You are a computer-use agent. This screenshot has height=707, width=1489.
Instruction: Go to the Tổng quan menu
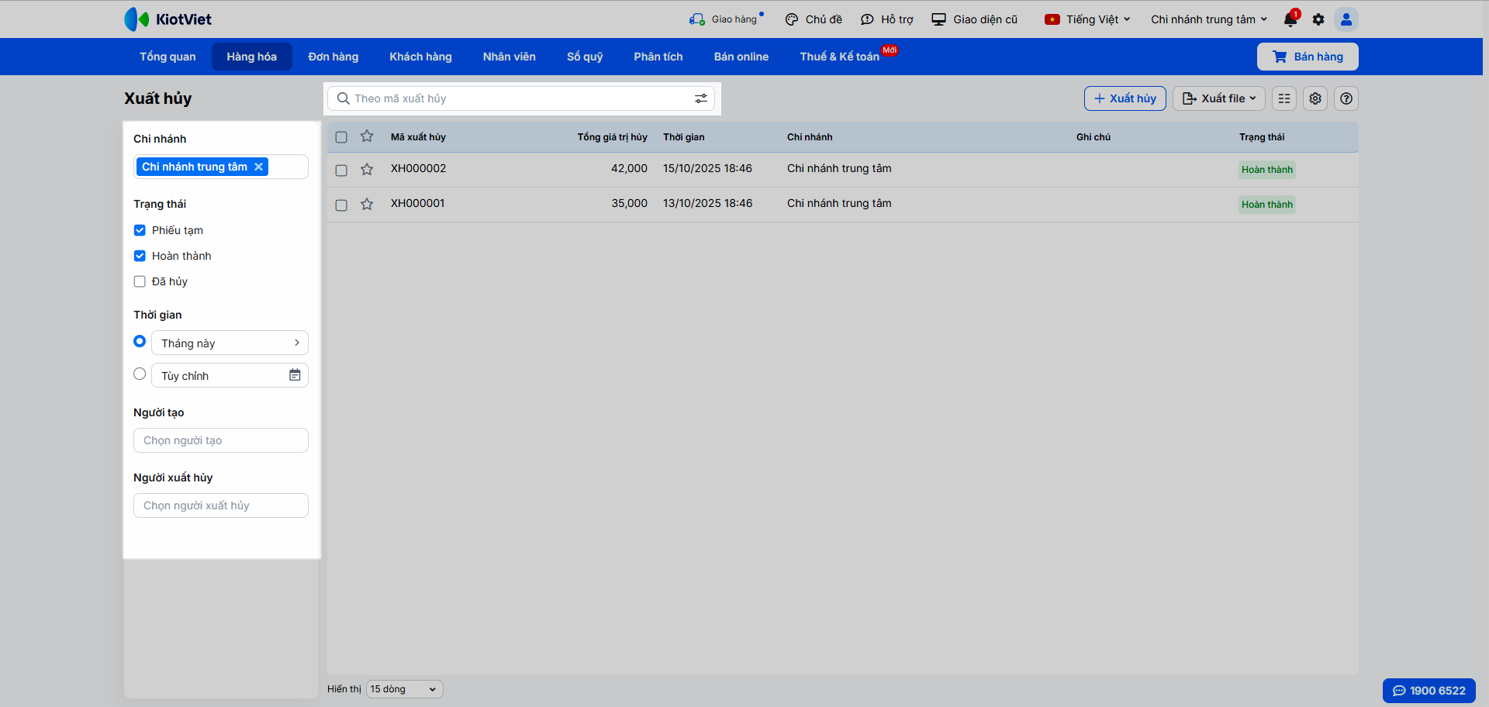coord(168,57)
